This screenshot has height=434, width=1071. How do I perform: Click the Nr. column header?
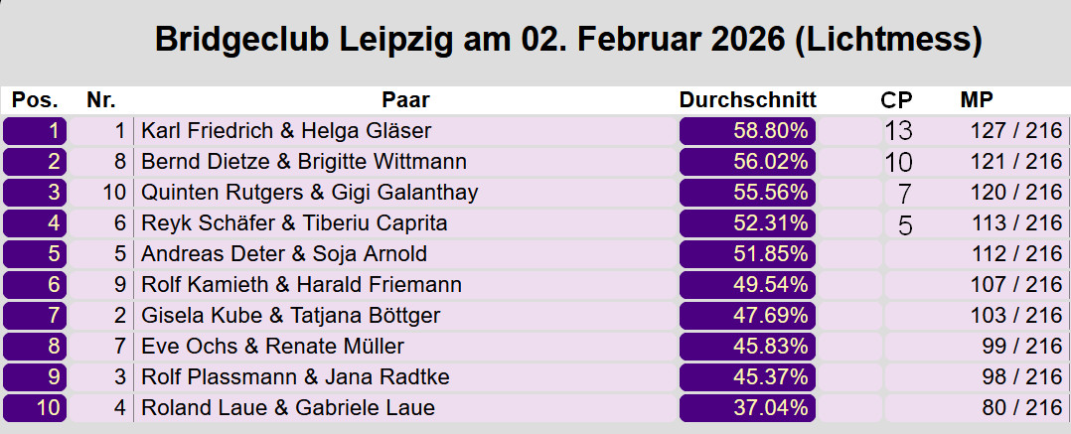click(101, 99)
